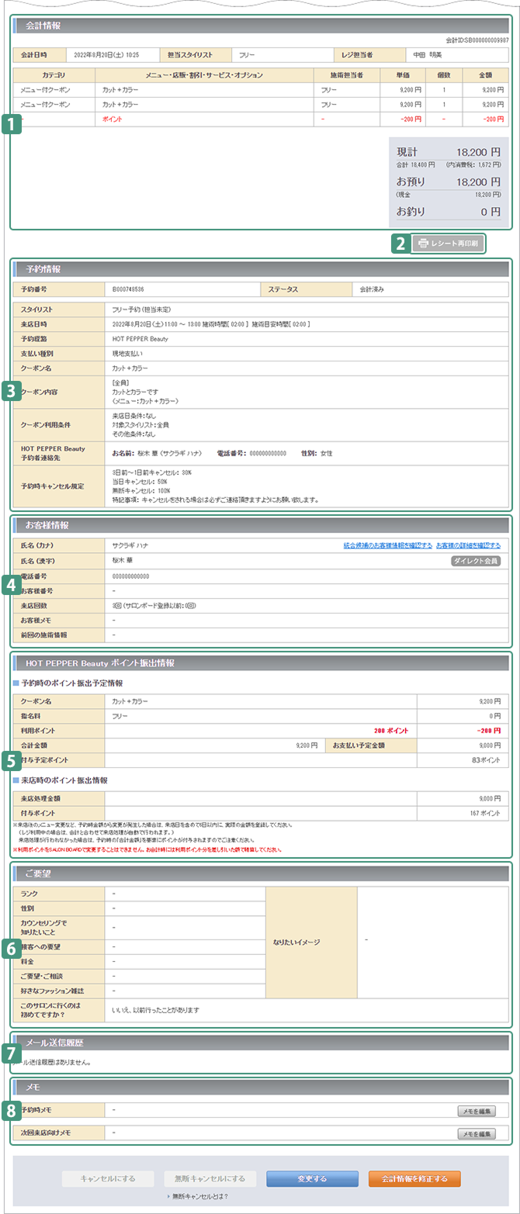Click the キャンセルにする button

(x=108, y=1178)
